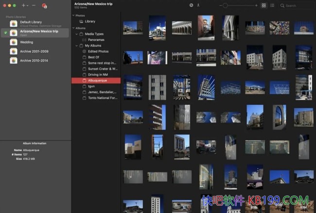
Task: Open the Sunset Crater album
Action: 102,69
